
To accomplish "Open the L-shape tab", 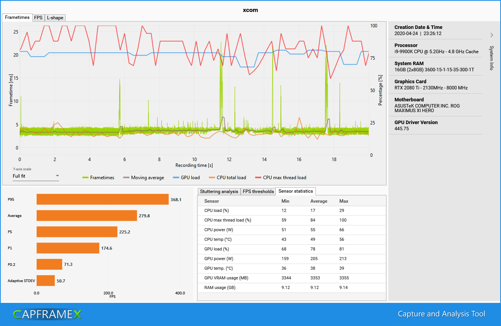I will [55, 18].
